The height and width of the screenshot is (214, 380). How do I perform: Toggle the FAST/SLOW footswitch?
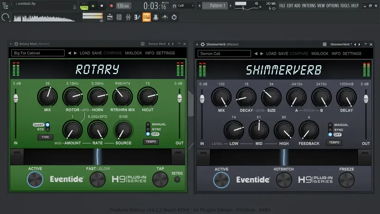[x=97, y=180]
